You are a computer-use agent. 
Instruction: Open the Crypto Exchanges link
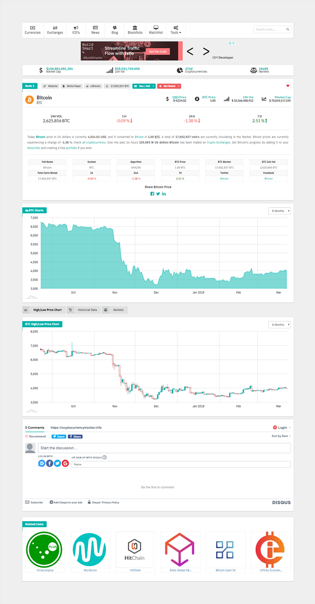[220, 143]
